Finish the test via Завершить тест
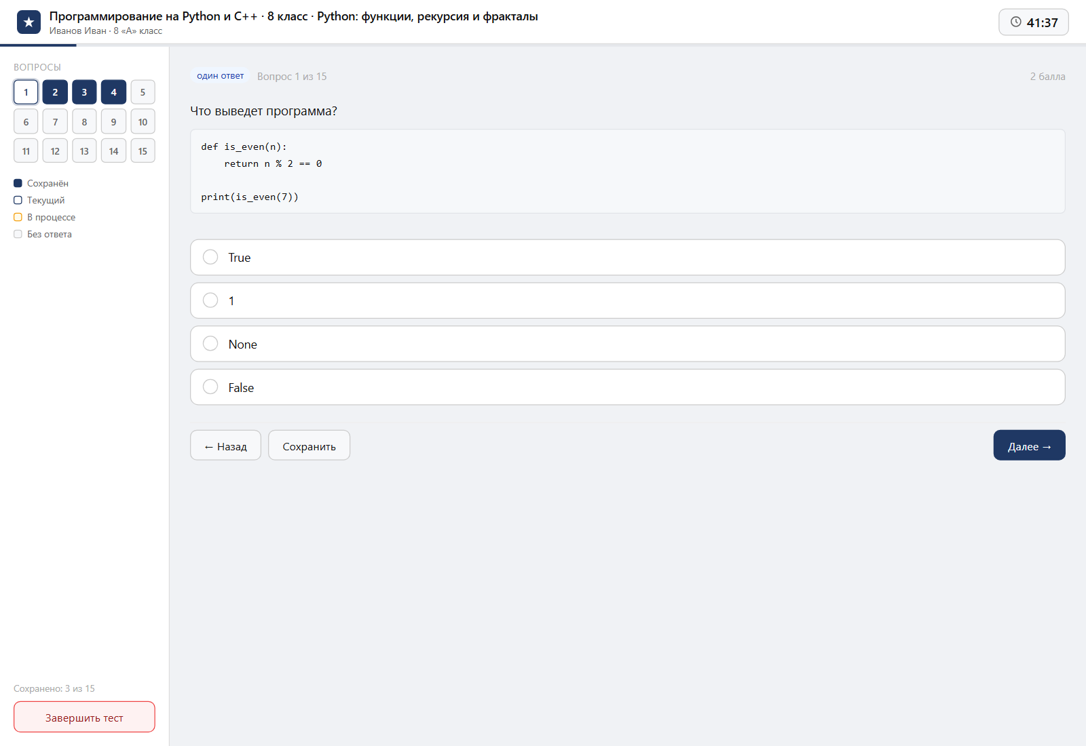1086x746 pixels. point(84,717)
